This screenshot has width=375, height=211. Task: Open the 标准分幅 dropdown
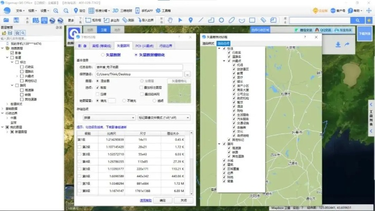tap(99, 11)
